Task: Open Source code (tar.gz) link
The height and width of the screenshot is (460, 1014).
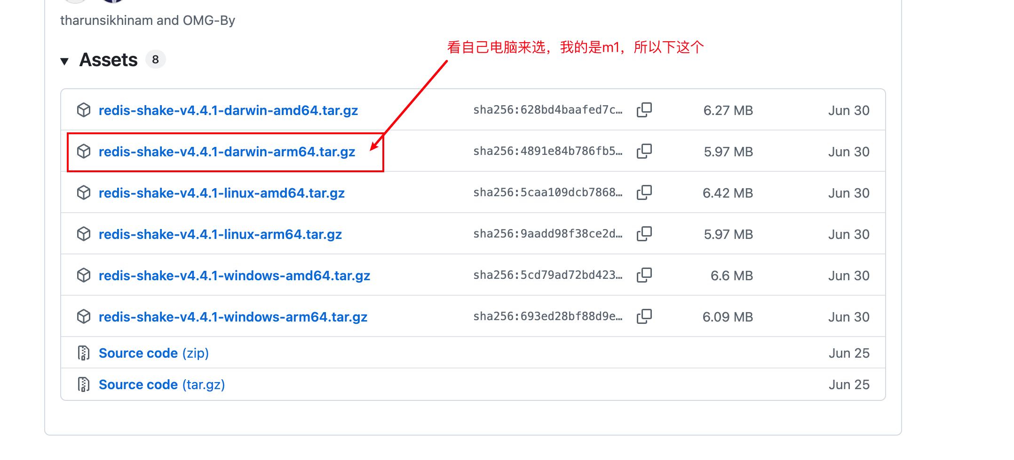Action: tap(162, 384)
